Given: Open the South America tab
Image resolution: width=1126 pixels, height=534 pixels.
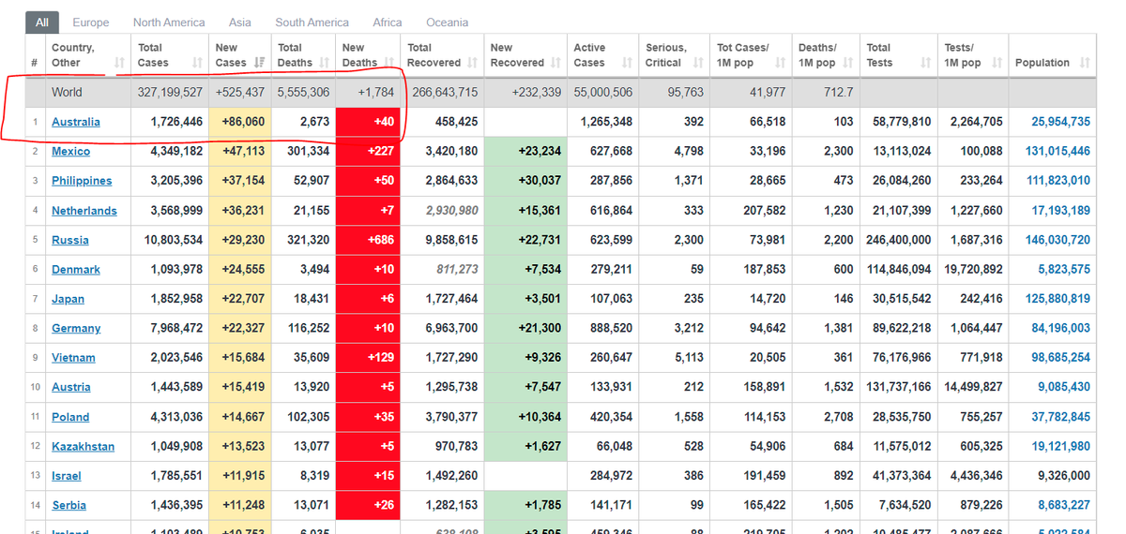Looking at the screenshot, I should coord(312,22).
